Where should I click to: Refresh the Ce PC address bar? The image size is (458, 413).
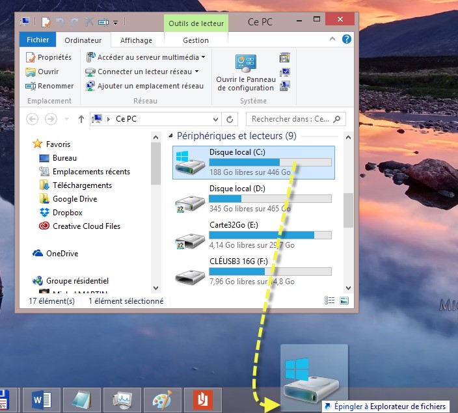[229, 119]
